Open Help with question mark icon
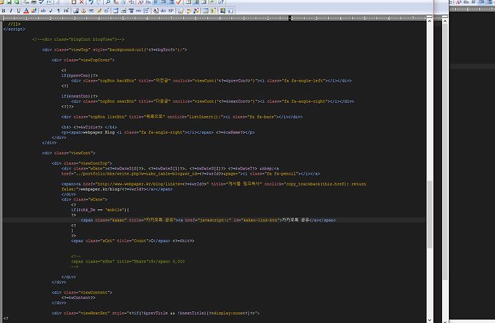Screen dimensions: 495x323 [x=221, y=2]
